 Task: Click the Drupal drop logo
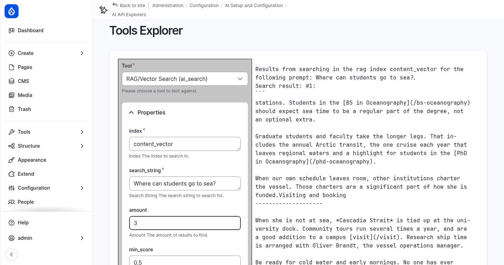(x=12, y=12)
